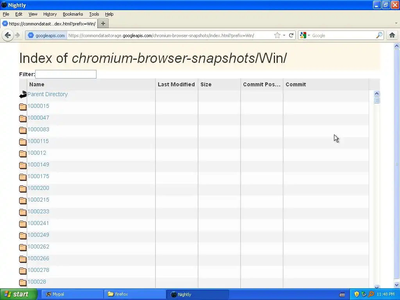Click the folder icon for 1000249

click(x=23, y=236)
